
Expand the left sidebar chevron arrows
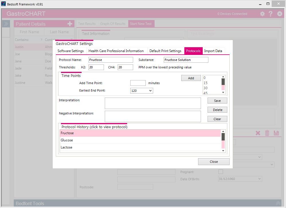(x=6, y=24)
